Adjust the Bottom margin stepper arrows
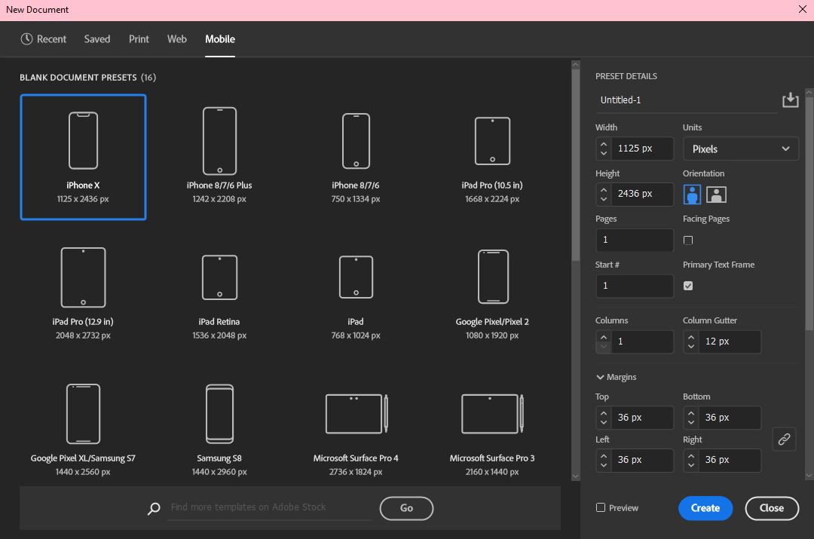 (x=691, y=418)
